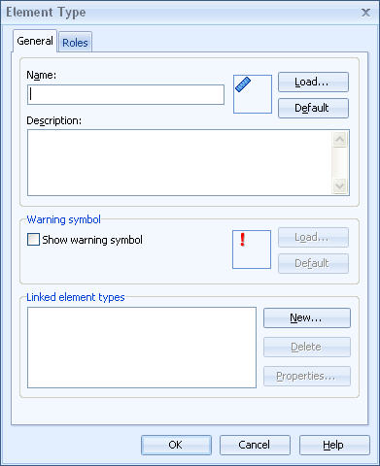Open Properties of linked element type

pos(307,376)
